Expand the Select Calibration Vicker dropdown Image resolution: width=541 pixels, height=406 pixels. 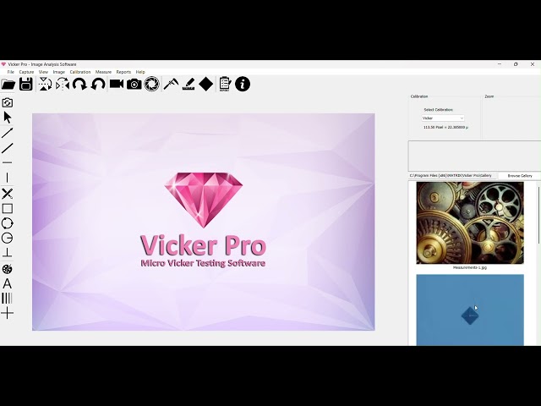click(x=443, y=118)
